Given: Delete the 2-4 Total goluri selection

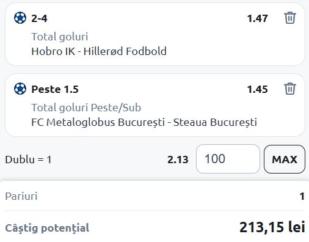Looking at the screenshot, I should pyautogui.click(x=290, y=18).
